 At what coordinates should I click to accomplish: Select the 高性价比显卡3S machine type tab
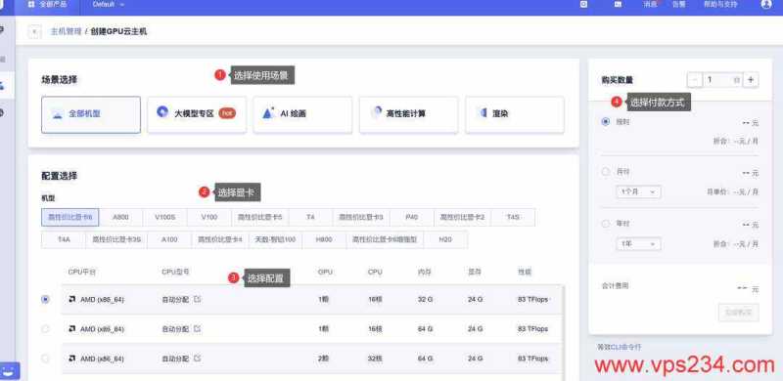click(116, 239)
